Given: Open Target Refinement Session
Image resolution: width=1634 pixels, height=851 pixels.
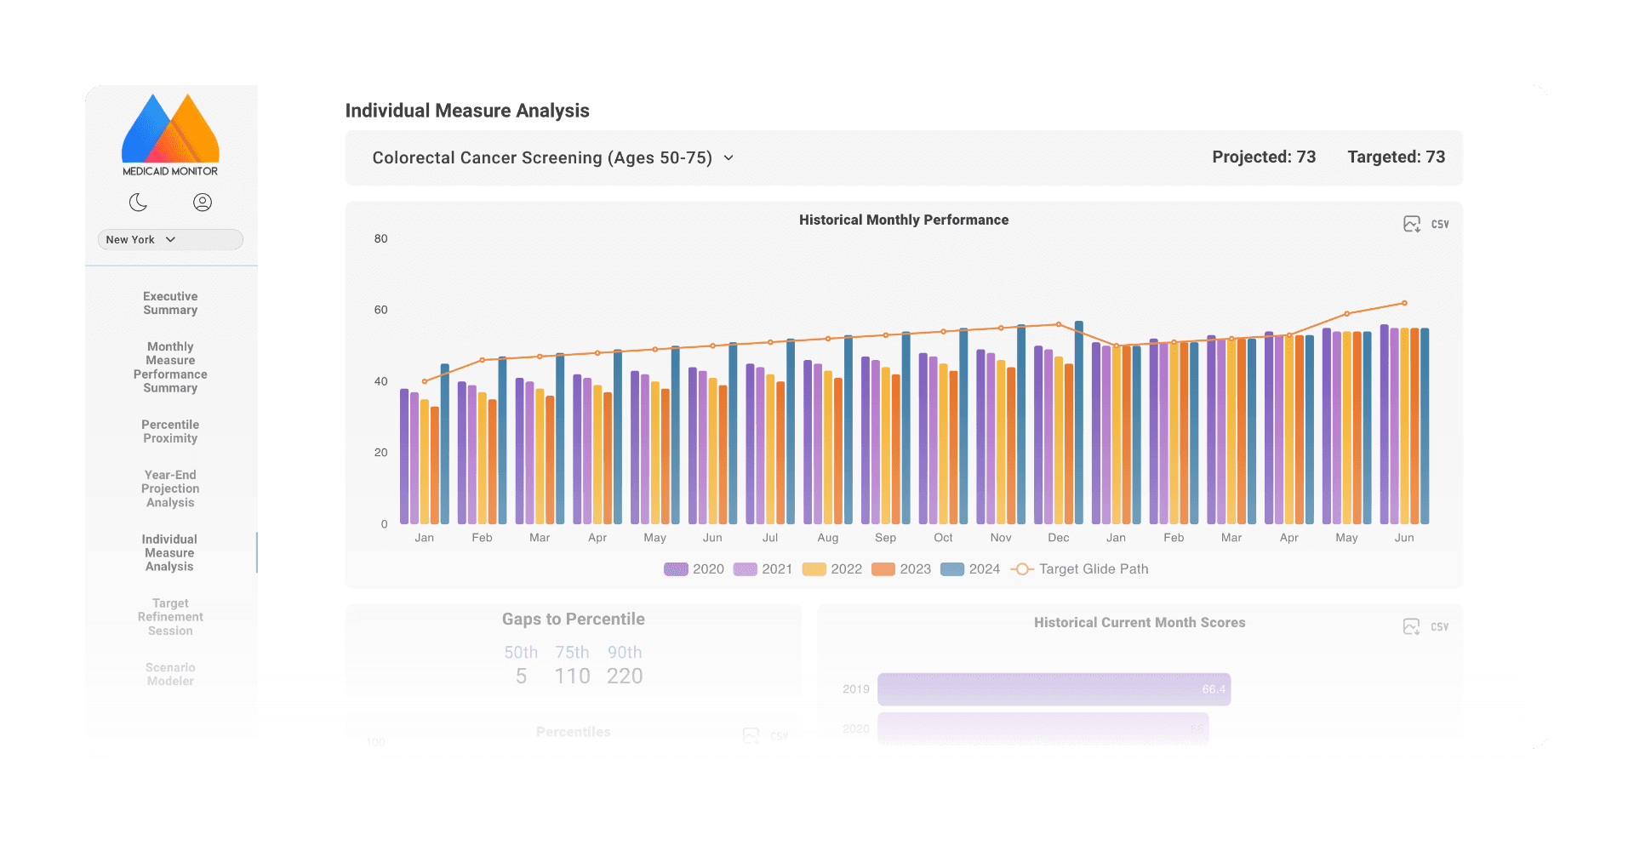Looking at the screenshot, I should pos(170,617).
